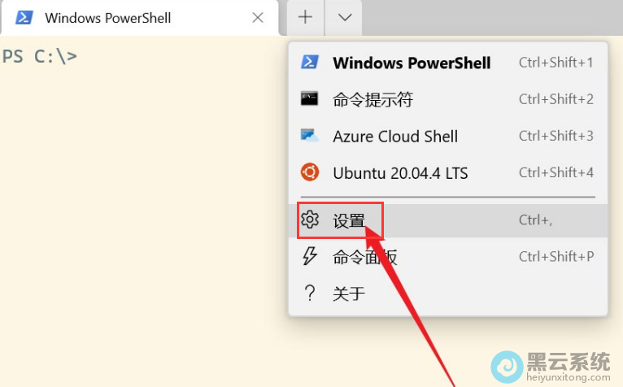
Task: Click the 命令提示符 black console icon
Action: [310, 99]
